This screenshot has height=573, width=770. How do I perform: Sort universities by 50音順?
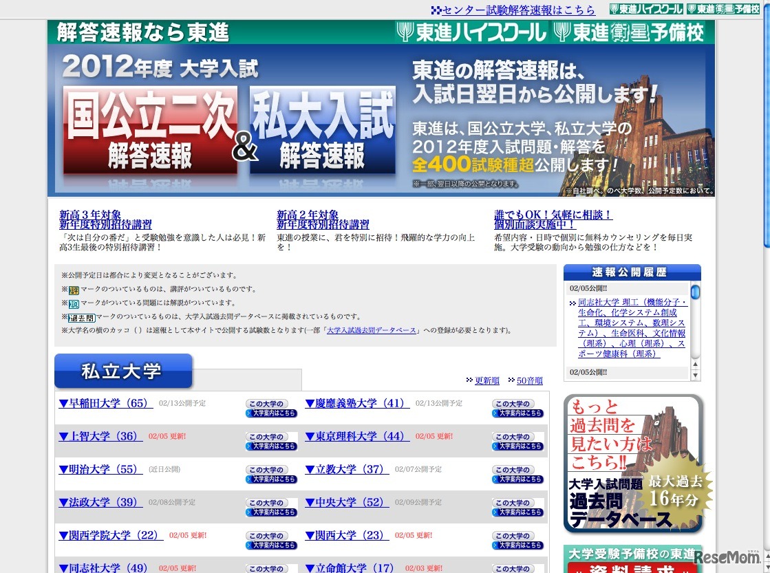point(529,380)
